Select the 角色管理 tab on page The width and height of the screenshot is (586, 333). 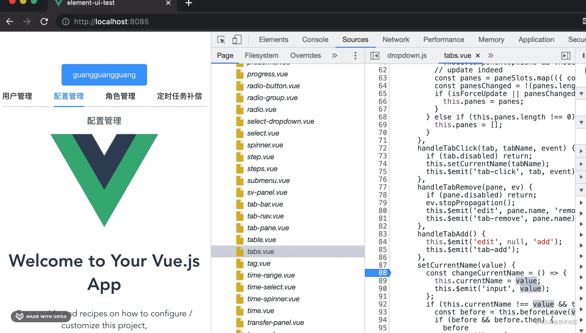[x=120, y=96]
